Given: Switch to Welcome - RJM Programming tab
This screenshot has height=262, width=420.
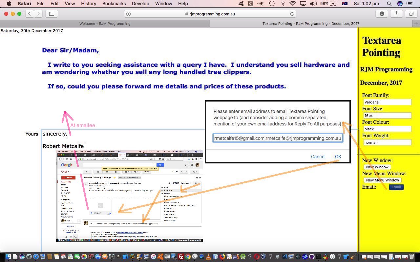Looking at the screenshot, I should point(105,24).
